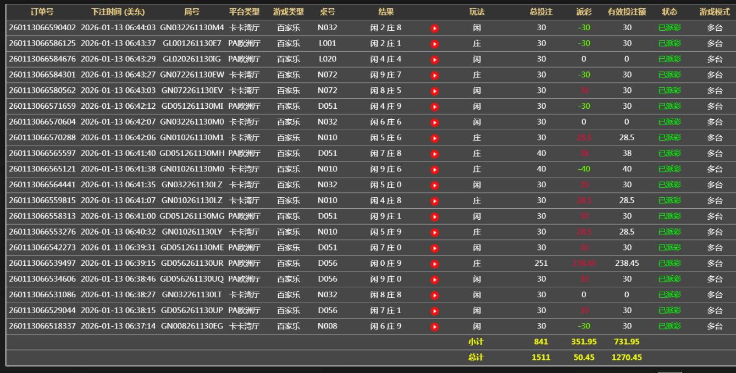Click 已派彩 status in first row

pos(669,27)
